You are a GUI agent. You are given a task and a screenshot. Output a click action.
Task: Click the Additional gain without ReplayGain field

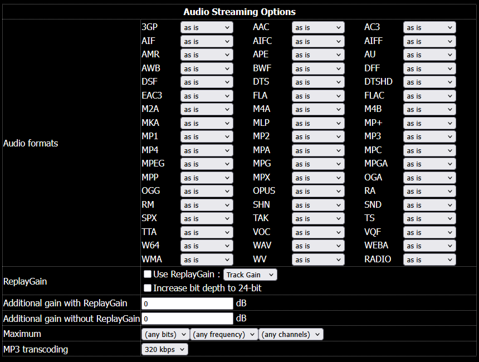pos(187,319)
